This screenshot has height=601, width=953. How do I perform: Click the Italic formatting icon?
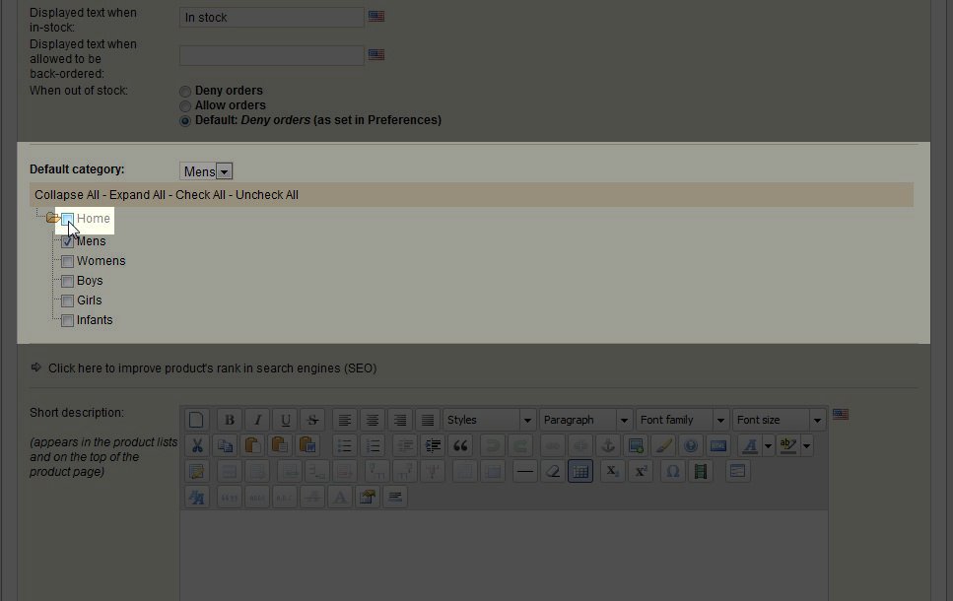point(256,420)
